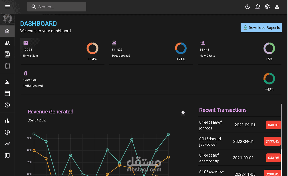288x176 pixels.
Task: Open Contacts information sidebar icon
Action: coord(7,55)
